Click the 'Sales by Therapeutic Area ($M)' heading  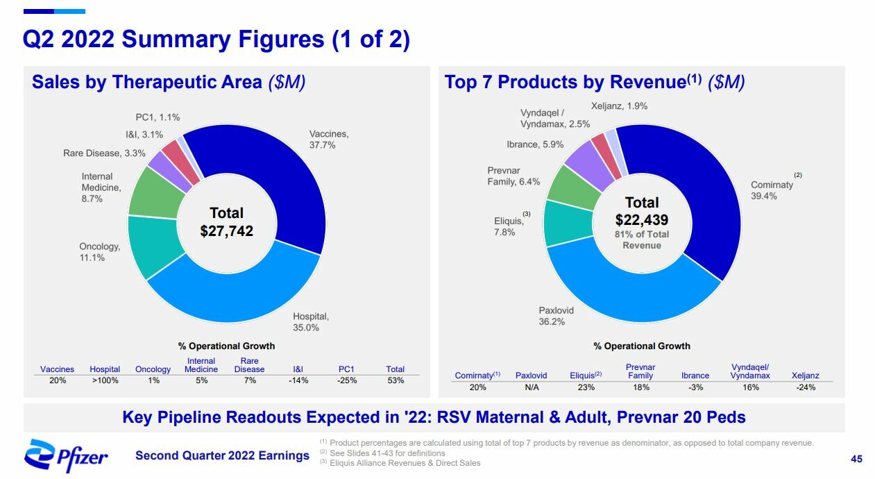coord(169,82)
